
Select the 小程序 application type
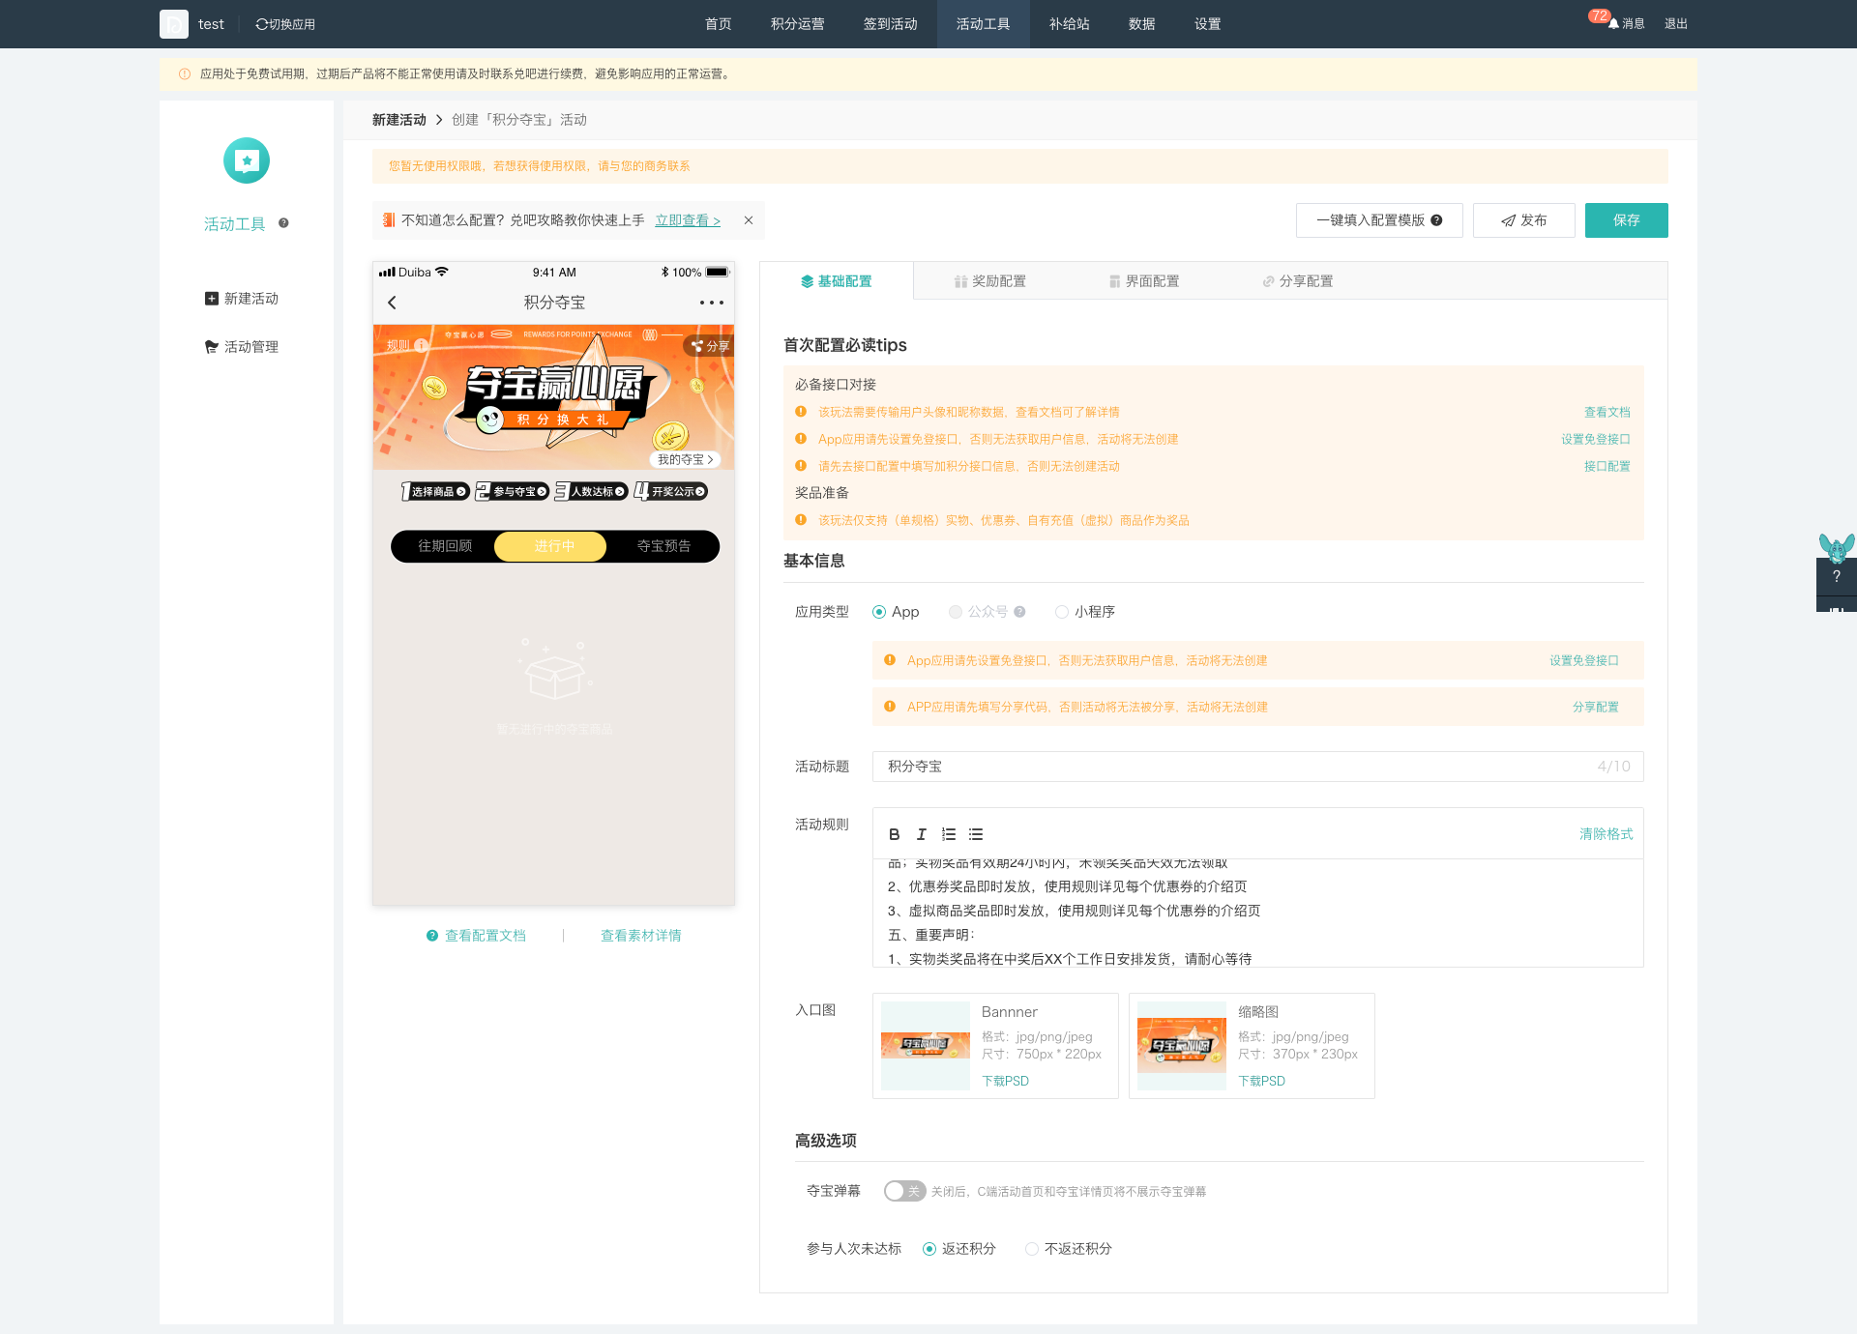coord(1062,612)
